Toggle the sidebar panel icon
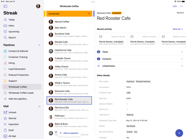The width and height of the screenshot is (186, 139). click(5, 6)
